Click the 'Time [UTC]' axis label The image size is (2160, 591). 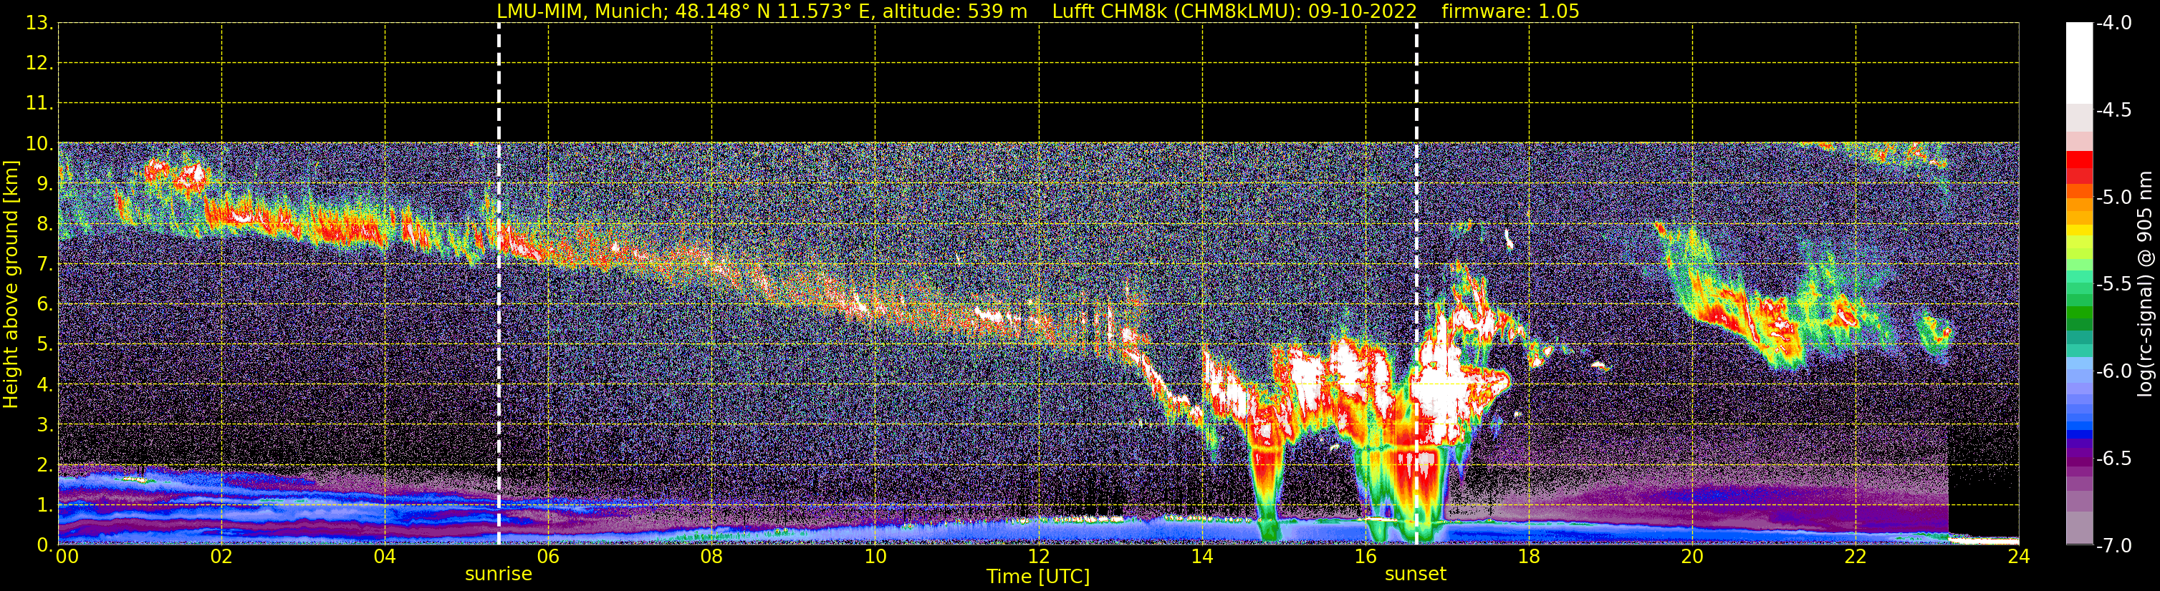[1038, 577]
